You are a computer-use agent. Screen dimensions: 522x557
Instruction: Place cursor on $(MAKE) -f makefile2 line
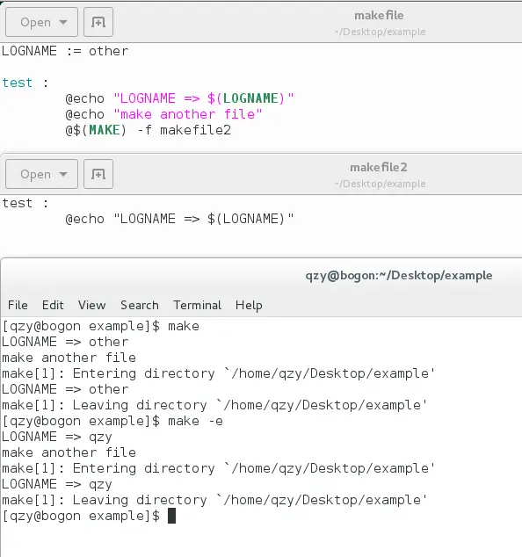(x=149, y=130)
